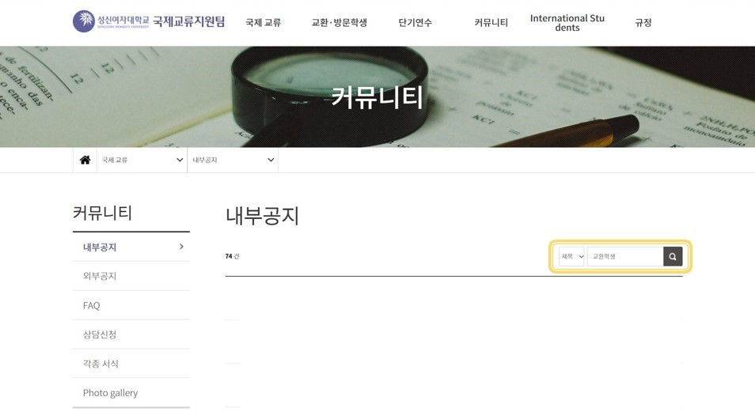Expand the 내부공지 breadcrumb dropdown
Image resolution: width=755 pixels, height=419 pixels.
tap(233, 160)
